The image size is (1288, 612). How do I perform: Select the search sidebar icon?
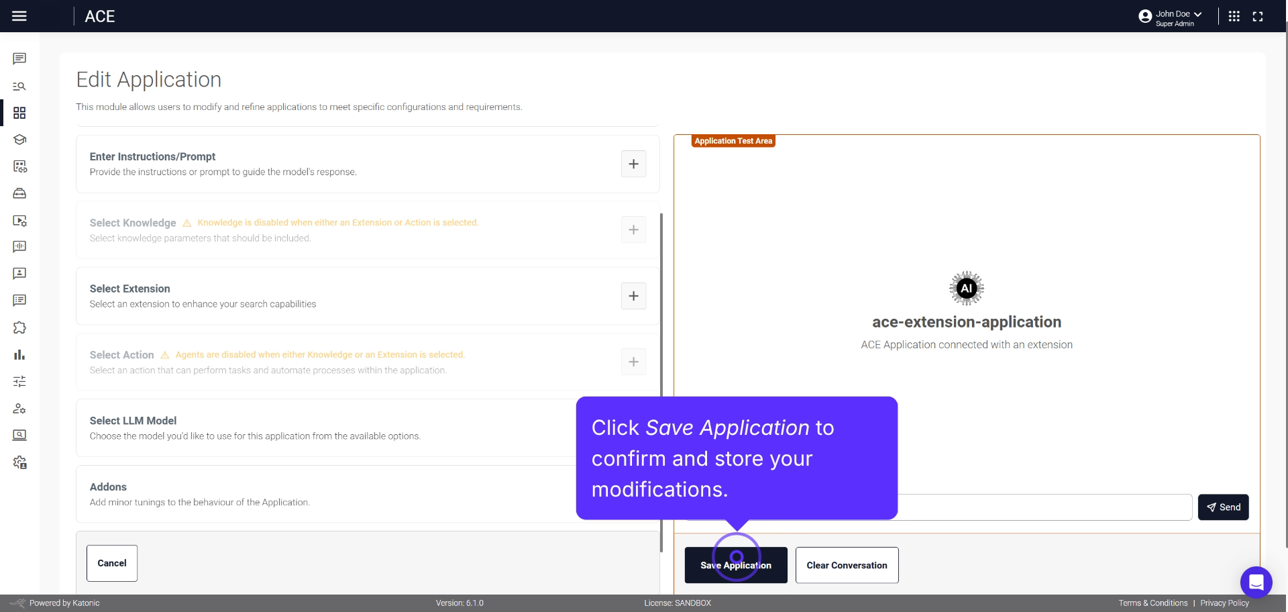coord(19,86)
